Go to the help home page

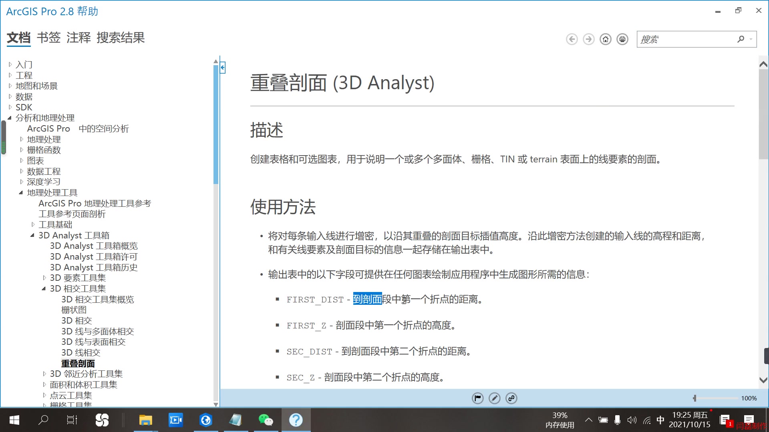tap(605, 39)
